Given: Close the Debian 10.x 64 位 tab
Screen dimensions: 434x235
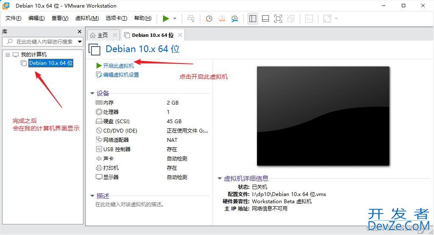Looking at the screenshot, I should pos(180,35).
